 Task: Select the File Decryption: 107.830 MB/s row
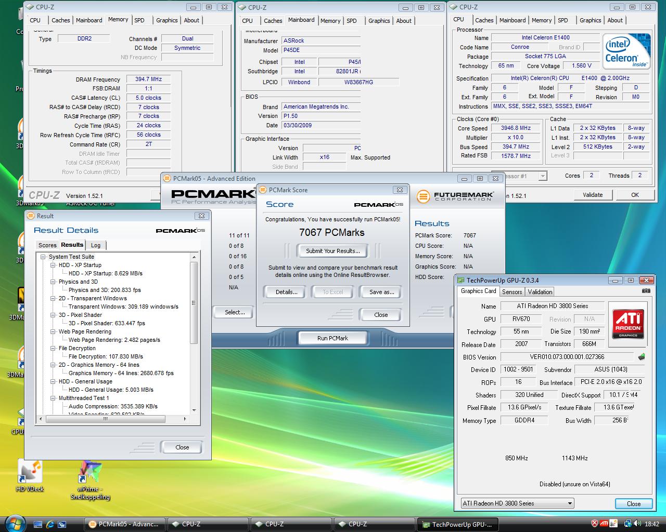tap(106, 356)
